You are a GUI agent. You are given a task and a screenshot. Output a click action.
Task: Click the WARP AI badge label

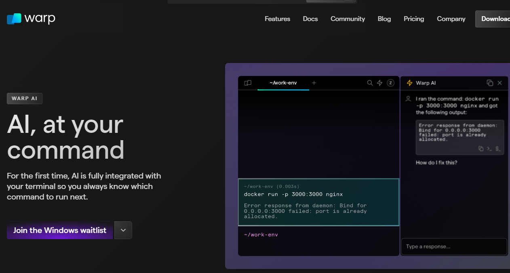25,99
